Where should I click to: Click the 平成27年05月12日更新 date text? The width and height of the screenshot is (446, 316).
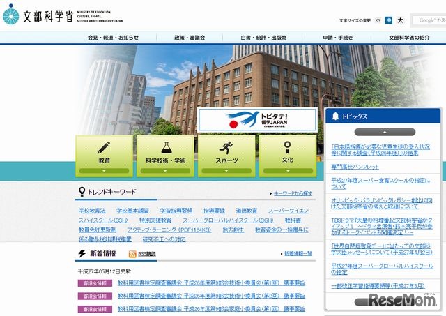tap(105, 271)
